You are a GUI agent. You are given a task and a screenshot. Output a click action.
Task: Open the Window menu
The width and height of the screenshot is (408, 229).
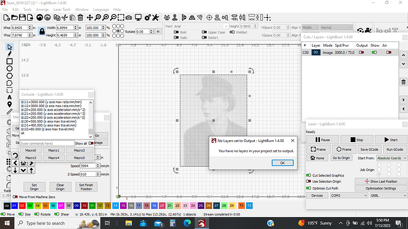(x=82, y=9)
